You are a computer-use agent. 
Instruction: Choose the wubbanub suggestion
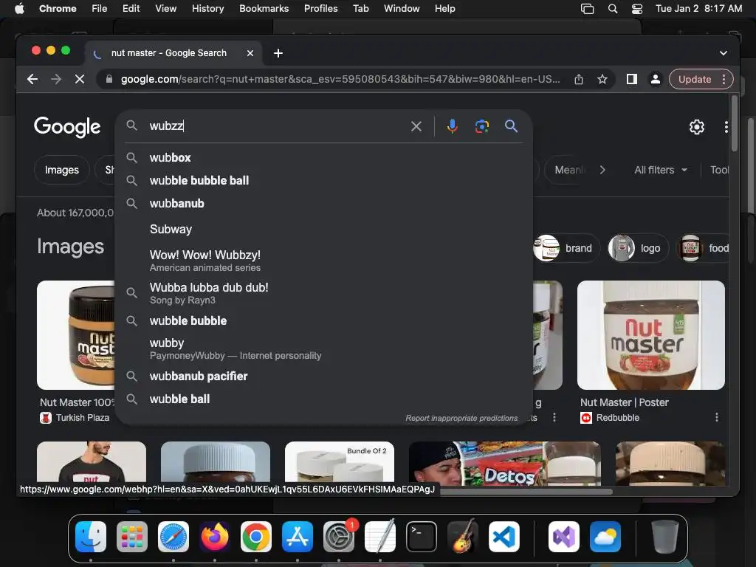(x=324, y=204)
